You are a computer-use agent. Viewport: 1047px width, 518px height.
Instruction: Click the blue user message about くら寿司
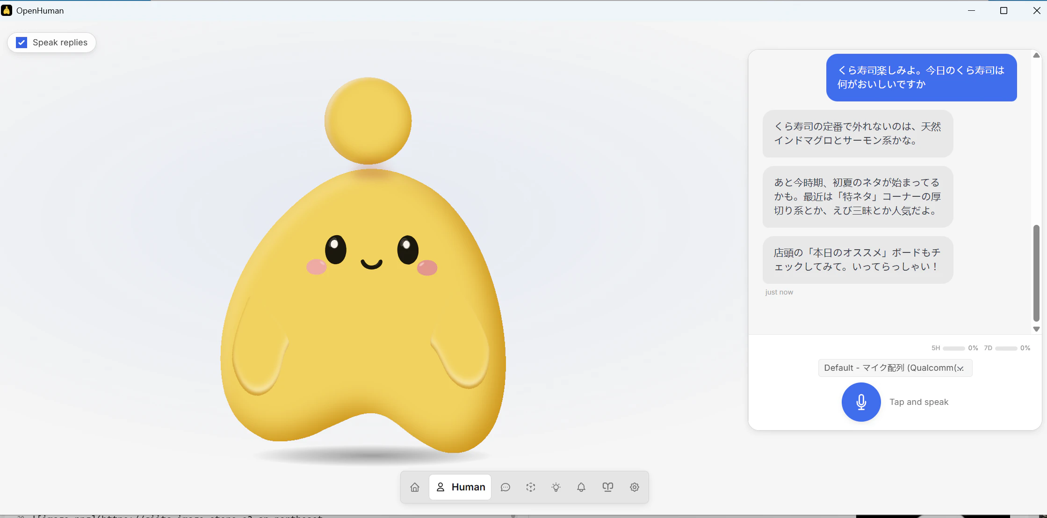click(921, 78)
